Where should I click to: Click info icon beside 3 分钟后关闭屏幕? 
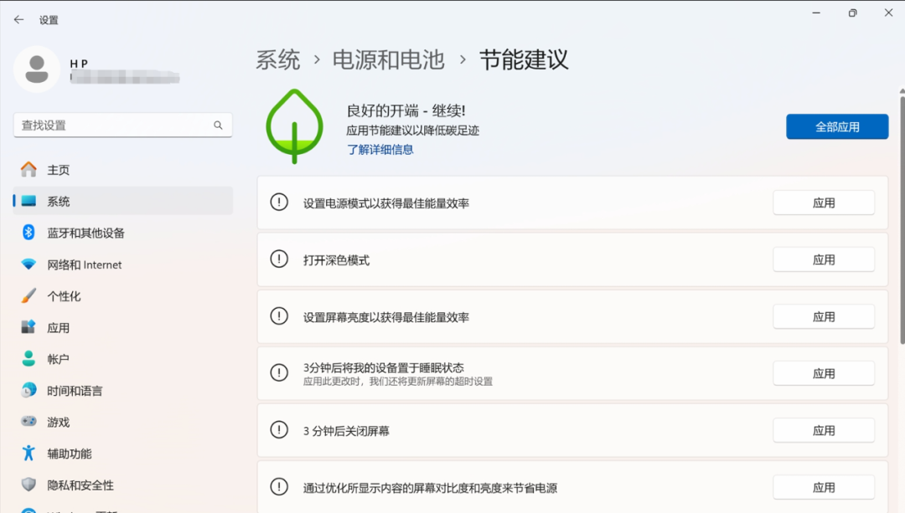coord(279,430)
